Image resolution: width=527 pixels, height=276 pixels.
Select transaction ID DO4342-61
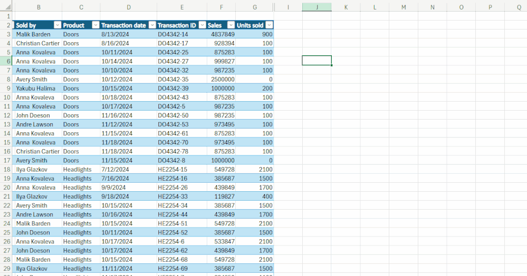(182, 133)
